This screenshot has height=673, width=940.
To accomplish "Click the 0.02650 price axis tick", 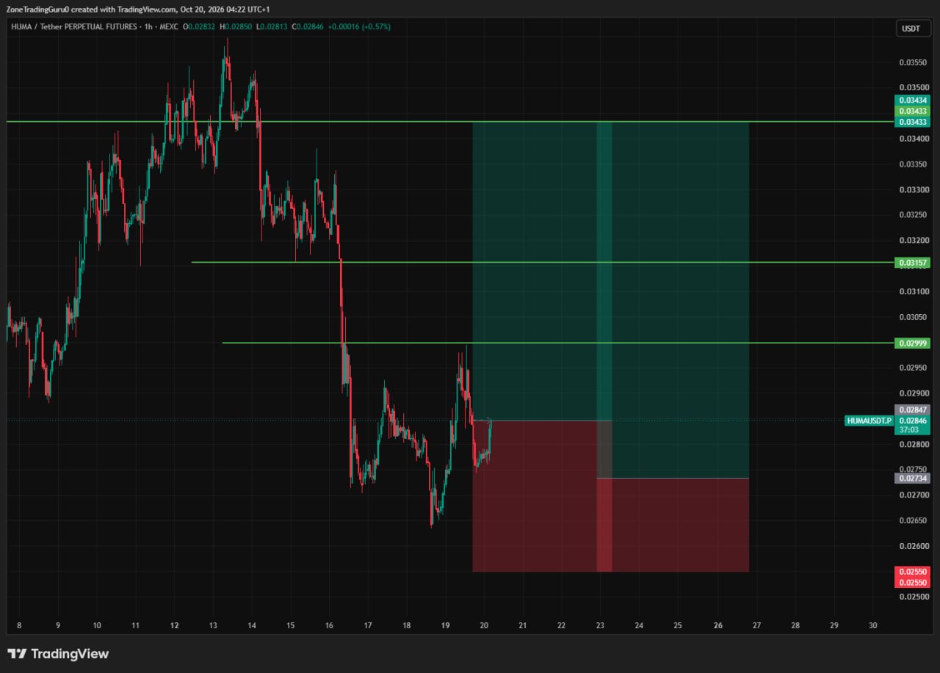I will (913, 520).
